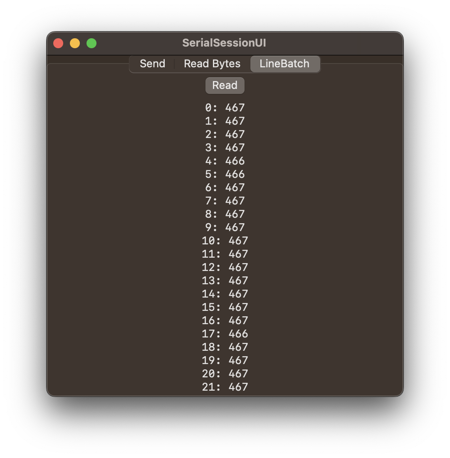Select the line '3: 467'
The image size is (450, 458).
(225, 148)
